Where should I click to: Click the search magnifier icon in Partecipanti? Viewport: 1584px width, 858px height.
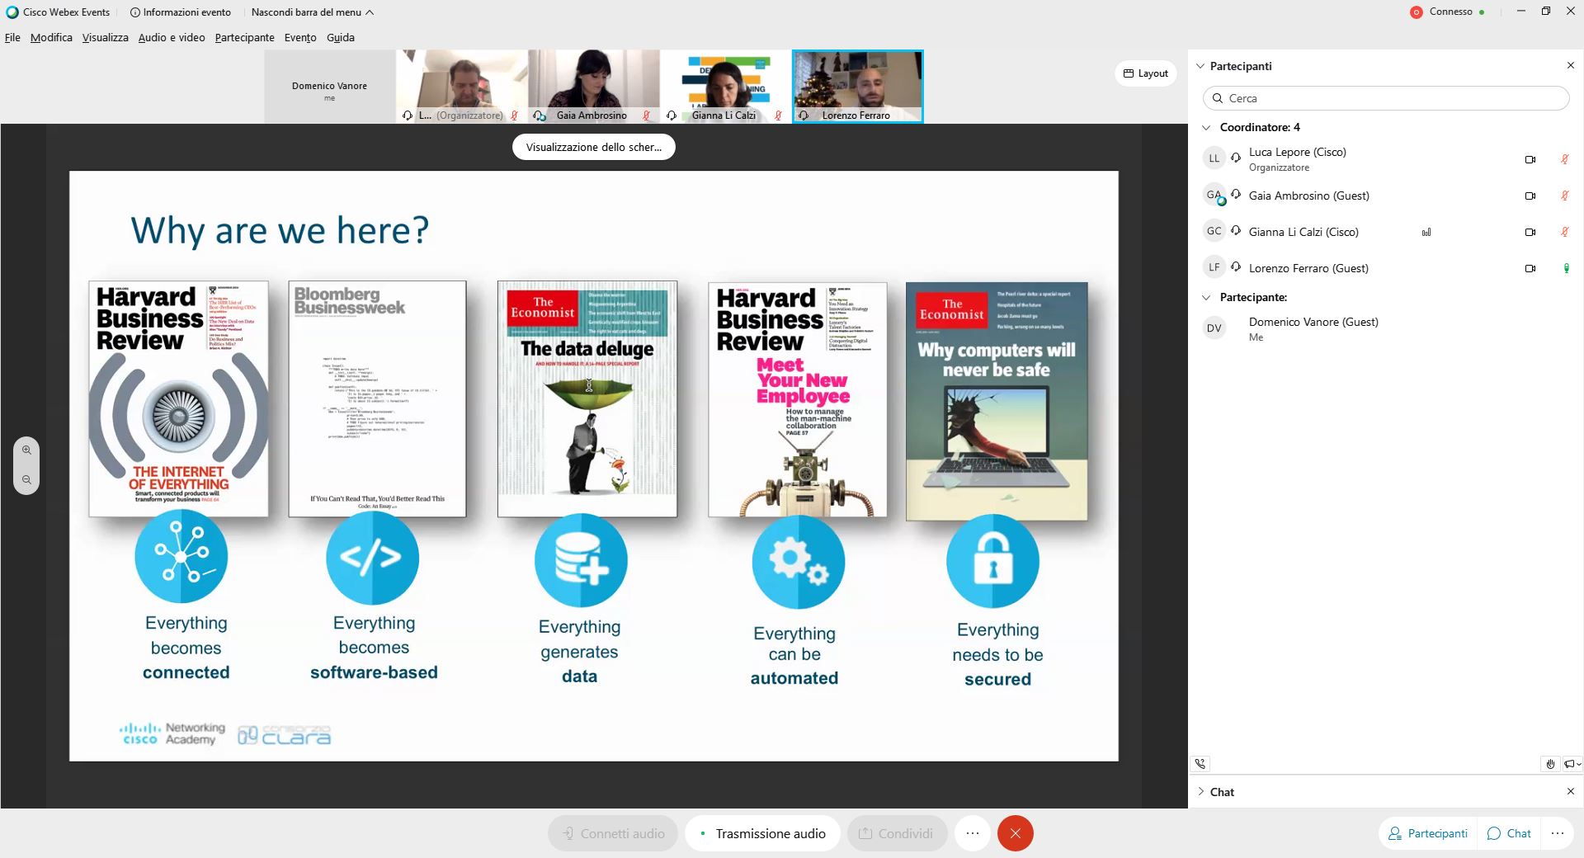(1218, 98)
